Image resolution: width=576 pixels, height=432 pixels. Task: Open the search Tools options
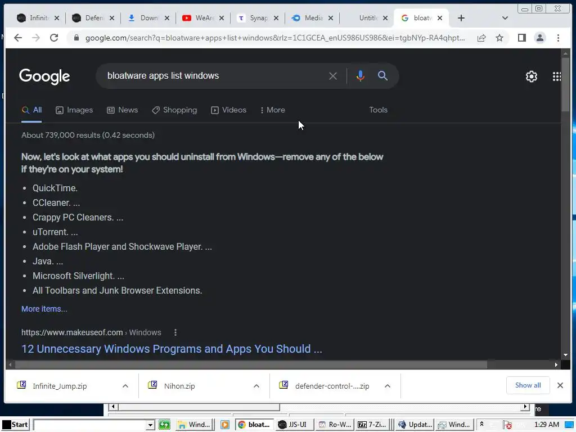[x=378, y=110]
